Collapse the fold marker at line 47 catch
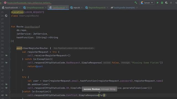The height and width of the screenshot is (99, 177). pos(10,92)
